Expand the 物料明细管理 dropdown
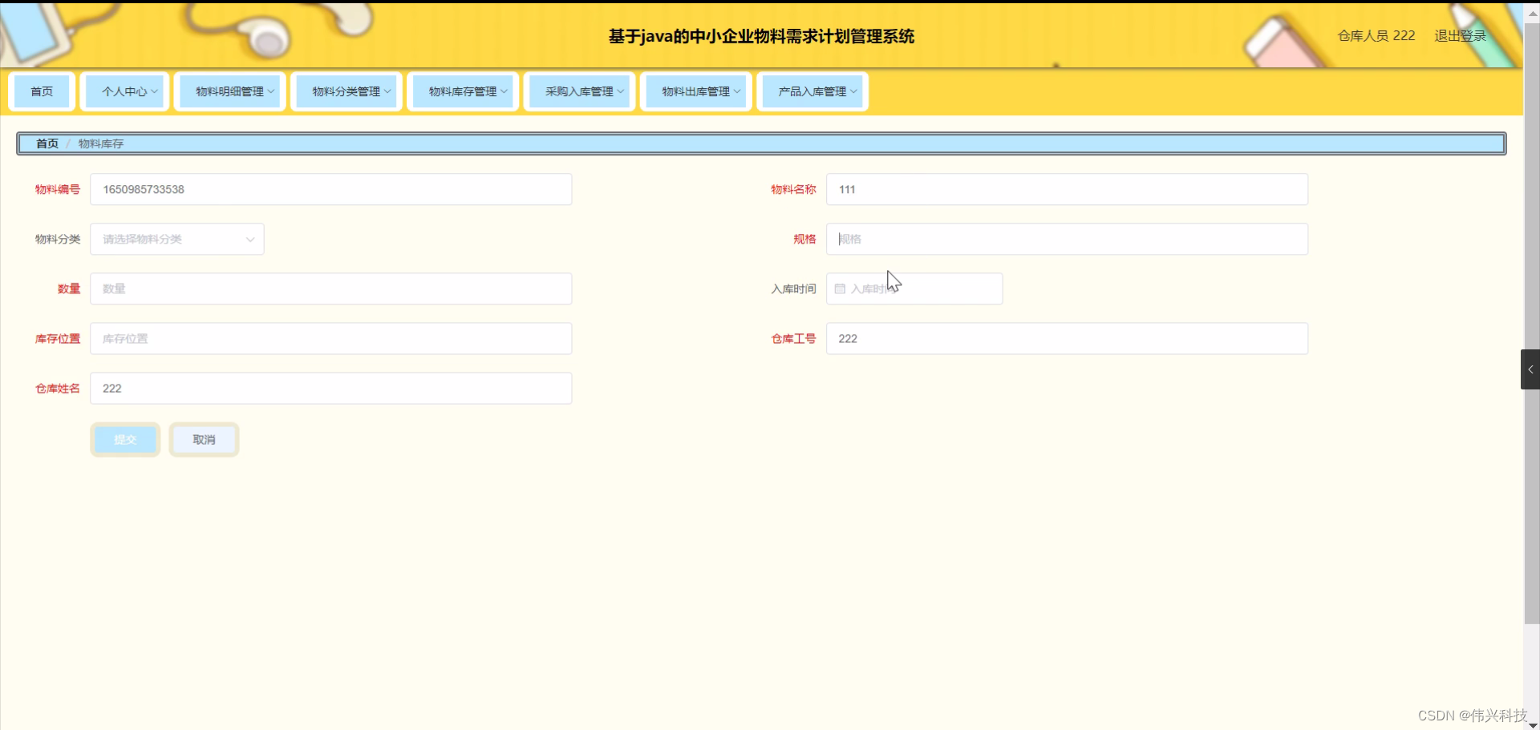The width and height of the screenshot is (1540, 730). (x=230, y=91)
